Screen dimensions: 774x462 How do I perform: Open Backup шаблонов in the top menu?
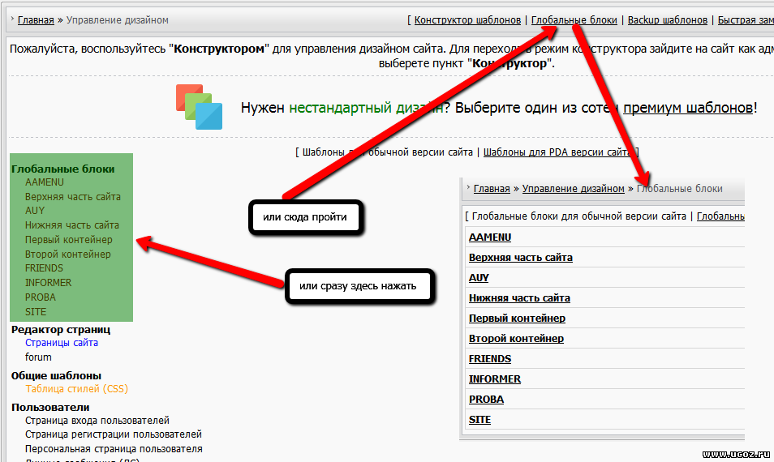667,20
